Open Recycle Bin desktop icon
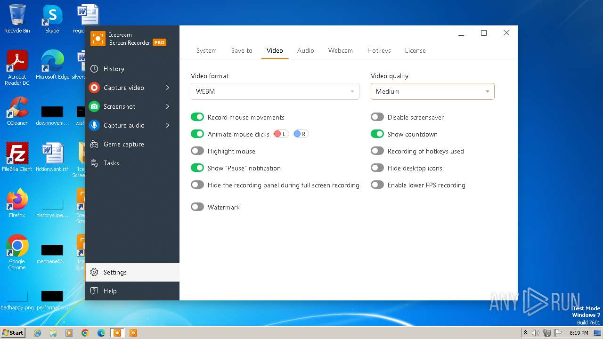Image resolution: width=603 pixels, height=339 pixels. [17, 19]
